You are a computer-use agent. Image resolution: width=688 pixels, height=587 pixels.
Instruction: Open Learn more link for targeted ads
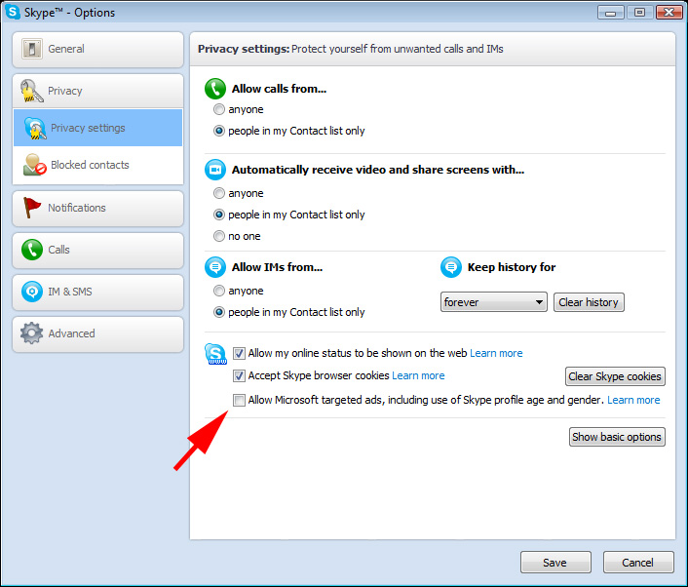633,400
